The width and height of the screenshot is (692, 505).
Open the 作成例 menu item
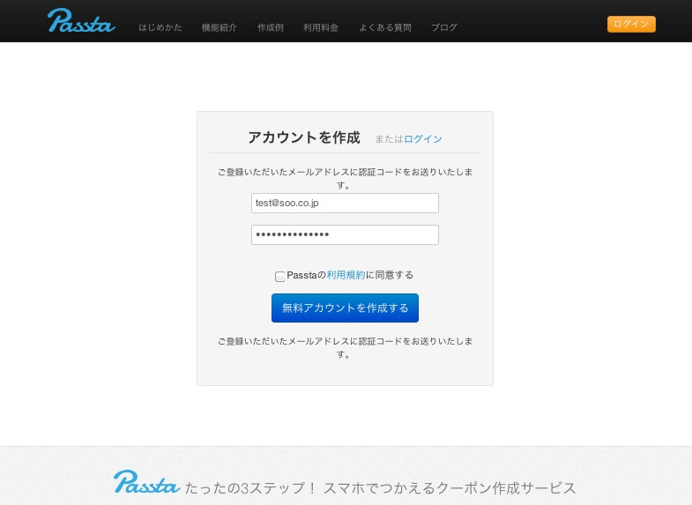(x=270, y=27)
